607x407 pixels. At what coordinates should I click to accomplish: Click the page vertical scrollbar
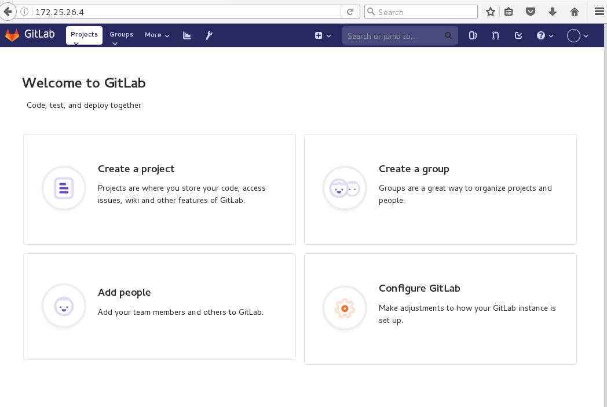click(x=605, y=215)
